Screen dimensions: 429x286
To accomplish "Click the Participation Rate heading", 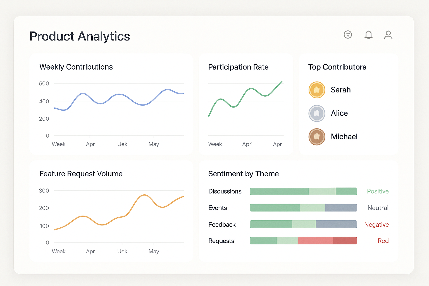I will click(238, 67).
